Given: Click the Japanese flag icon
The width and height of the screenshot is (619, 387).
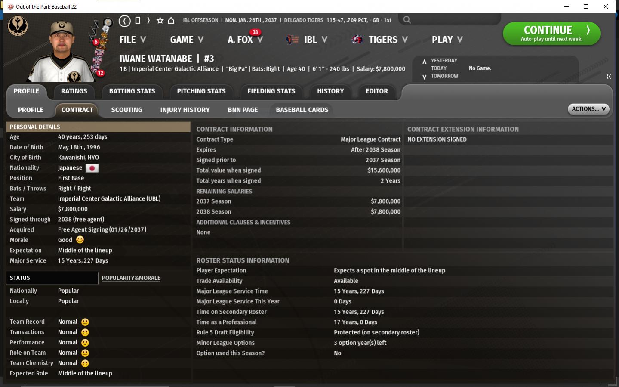Looking at the screenshot, I should [x=92, y=168].
